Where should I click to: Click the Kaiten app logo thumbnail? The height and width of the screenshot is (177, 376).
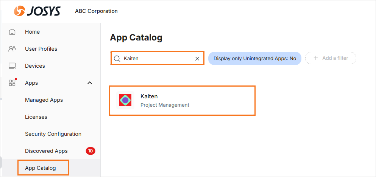[x=125, y=100]
